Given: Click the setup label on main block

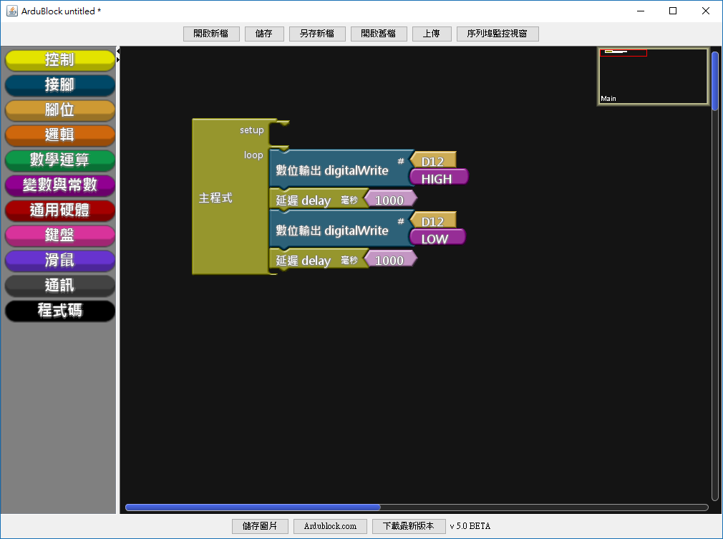Looking at the screenshot, I should (x=252, y=130).
